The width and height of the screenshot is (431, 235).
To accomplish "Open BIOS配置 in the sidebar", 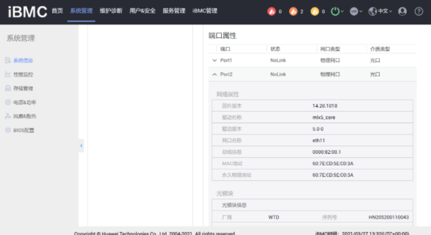I will pos(23,130).
